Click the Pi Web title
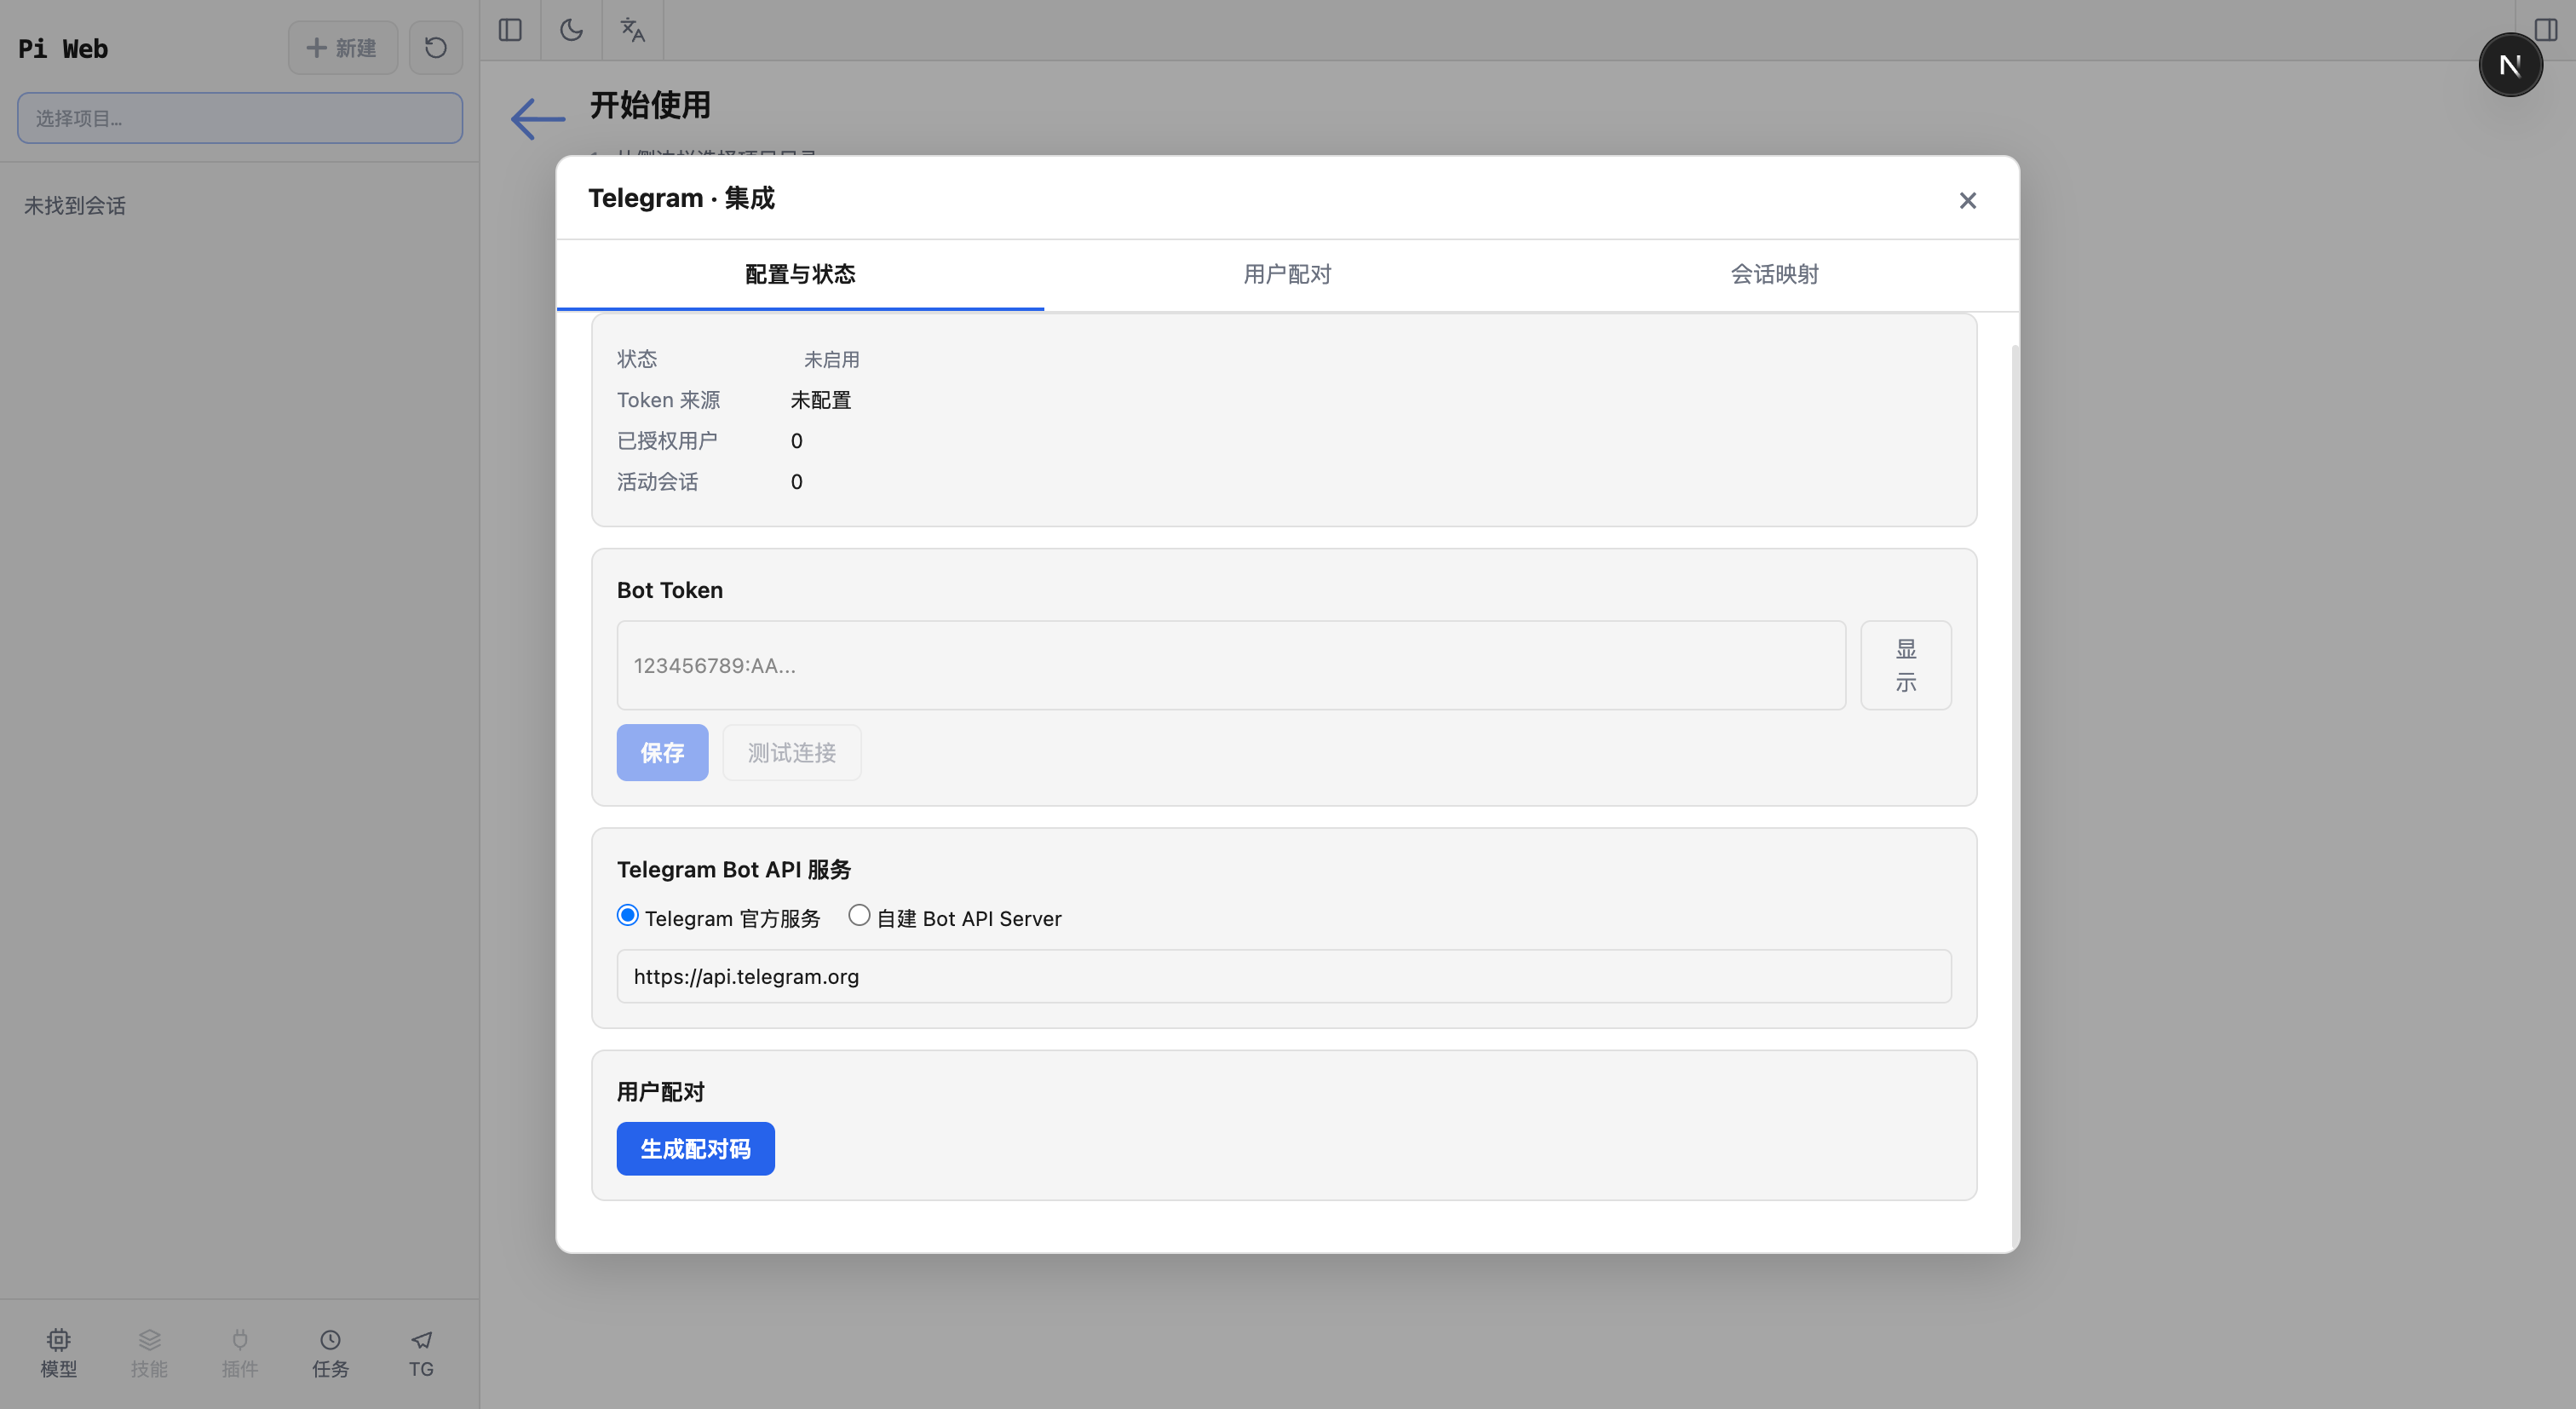2576x1409 pixels. [63, 48]
